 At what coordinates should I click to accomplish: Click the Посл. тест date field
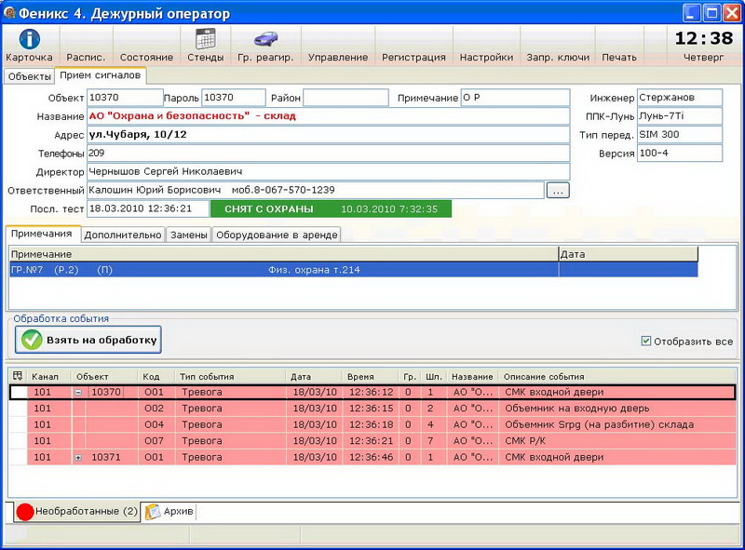pos(148,208)
